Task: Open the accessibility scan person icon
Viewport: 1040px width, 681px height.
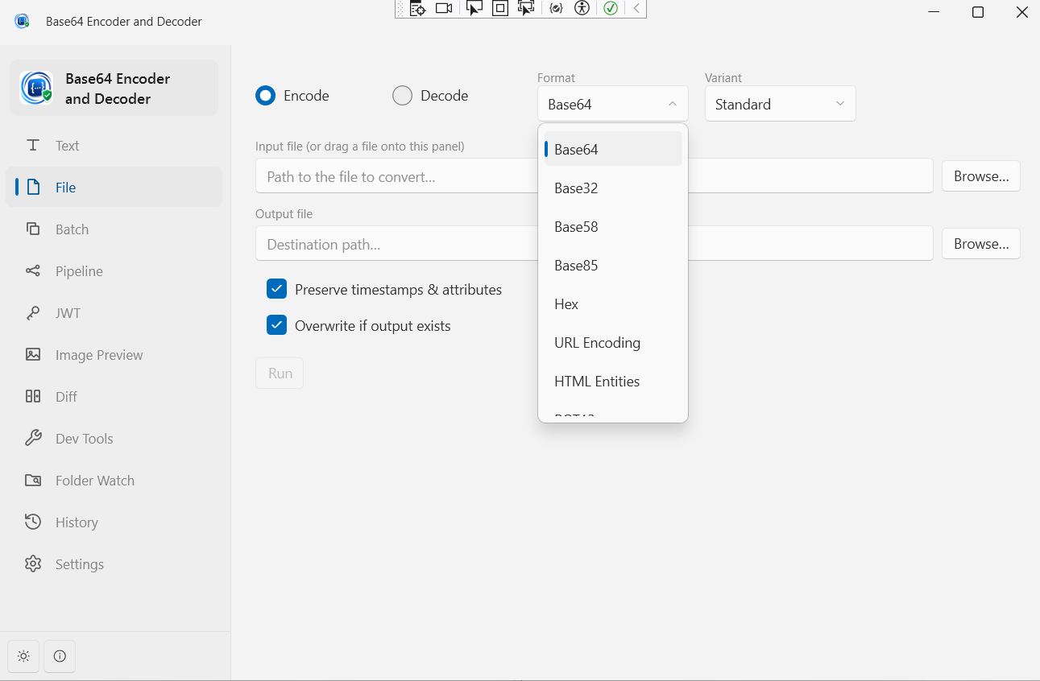Action: tap(582, 8)
